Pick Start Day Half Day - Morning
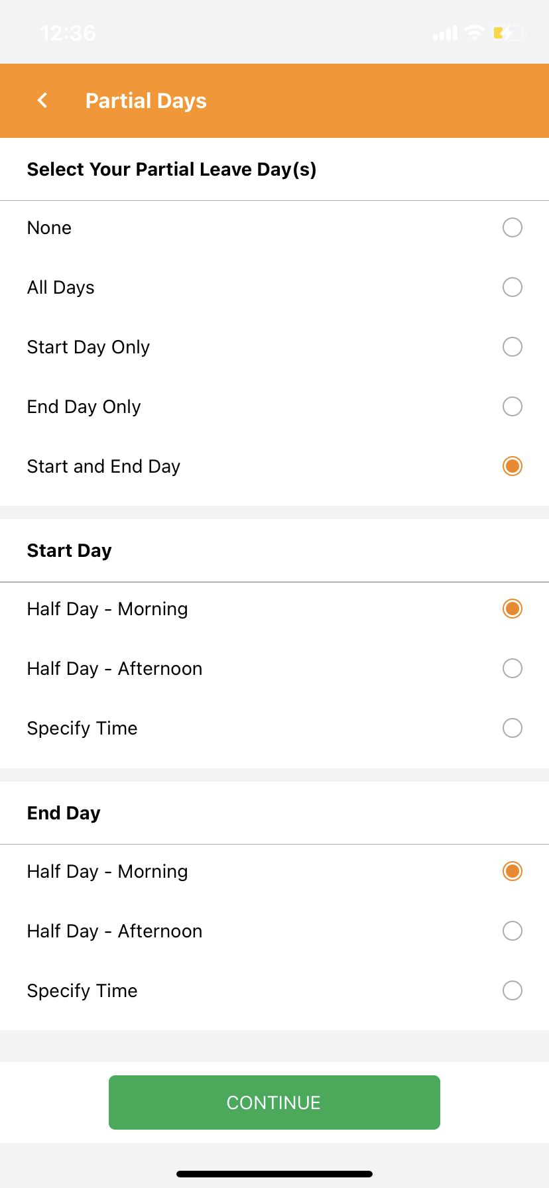Image resolution: width=549 pixels, height=1188 pixels. (512, 609)
